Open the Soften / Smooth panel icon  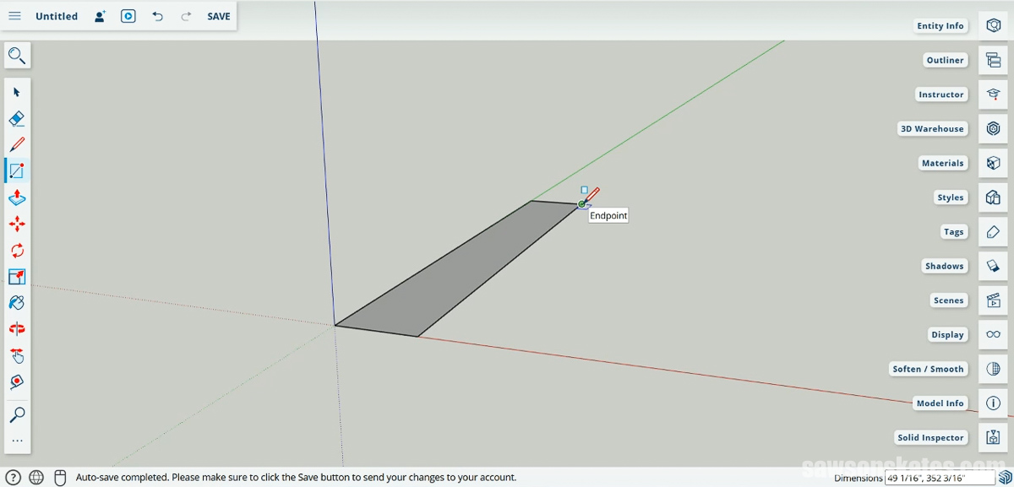[994, 369]
